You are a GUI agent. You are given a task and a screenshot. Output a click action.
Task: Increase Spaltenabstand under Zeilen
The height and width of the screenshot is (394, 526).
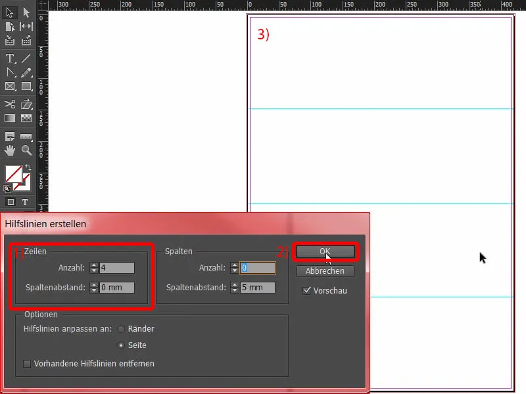point(93,283)
